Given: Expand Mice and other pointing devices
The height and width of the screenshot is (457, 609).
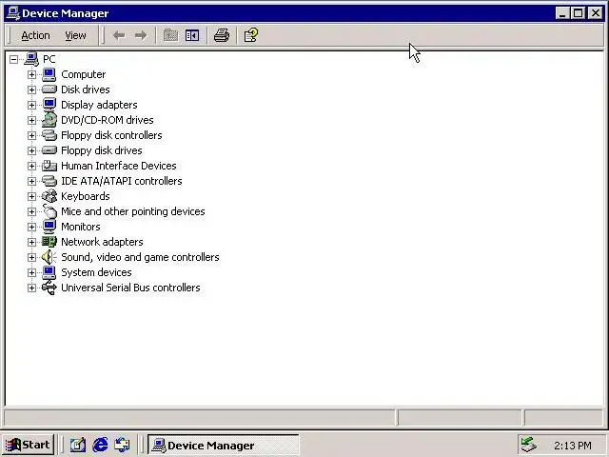Looking at the screenshot, I should [31, 211].
